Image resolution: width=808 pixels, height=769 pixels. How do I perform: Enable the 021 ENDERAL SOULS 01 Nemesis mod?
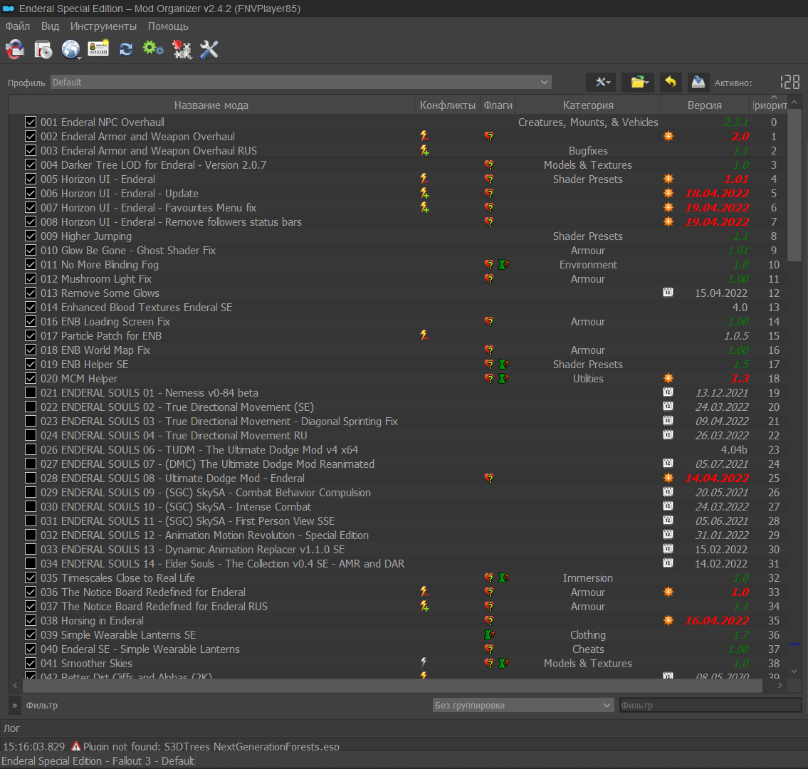click(31, 393)
